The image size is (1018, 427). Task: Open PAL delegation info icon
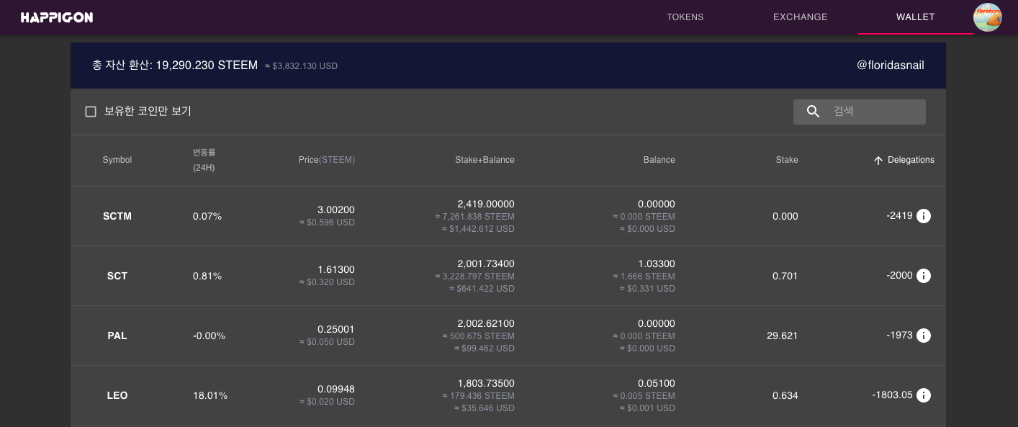(x=924, y=336)
